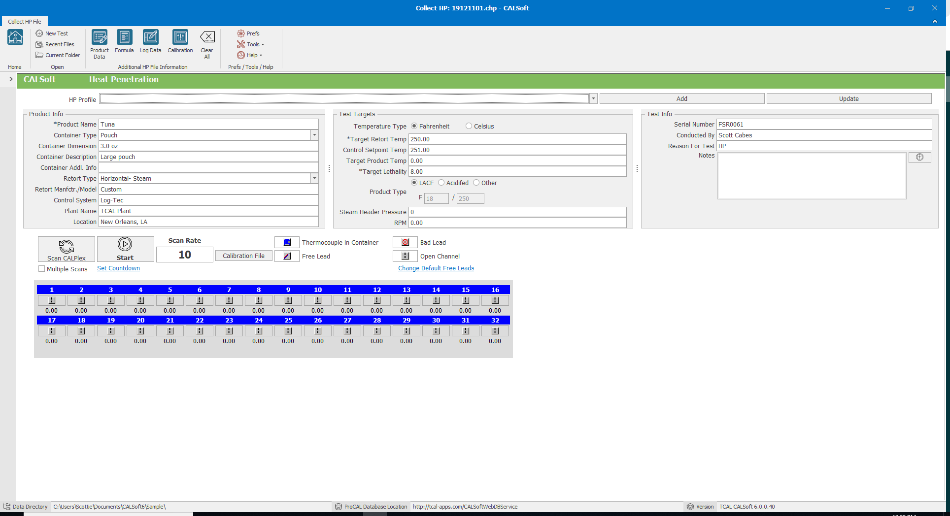The width and height of the screenshot is (950, 516).
Task: Select the Collect HP File tab
Action: [25, 22]
